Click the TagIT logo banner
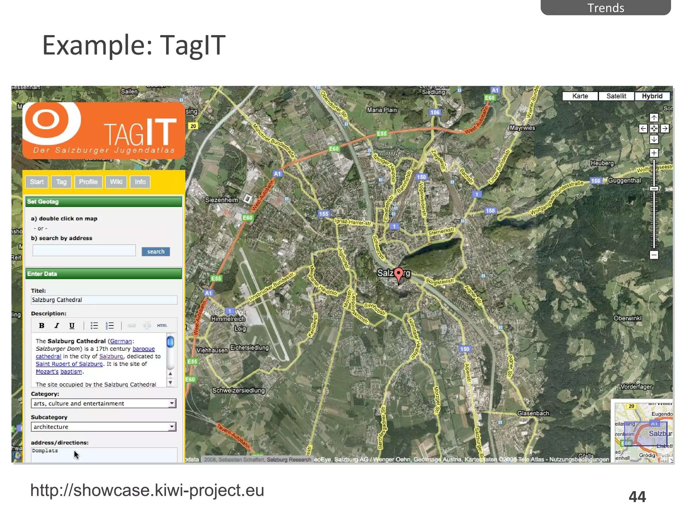The width and height of the screenshot is (690, 517). coord(104,130)
